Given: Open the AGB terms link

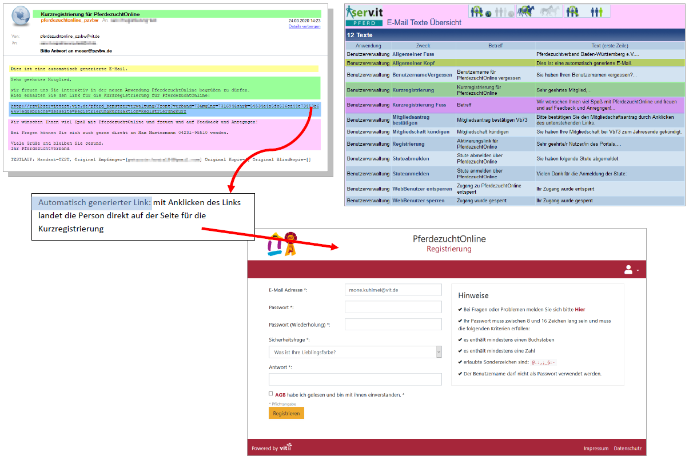Looking at the screenshot, I should tap(280, 394).
